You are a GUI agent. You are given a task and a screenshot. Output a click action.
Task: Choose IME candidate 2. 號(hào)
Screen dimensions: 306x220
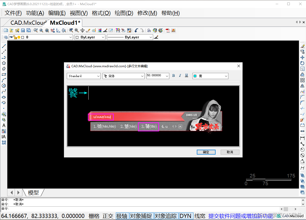pyautogui.click(x=128, y=126)
